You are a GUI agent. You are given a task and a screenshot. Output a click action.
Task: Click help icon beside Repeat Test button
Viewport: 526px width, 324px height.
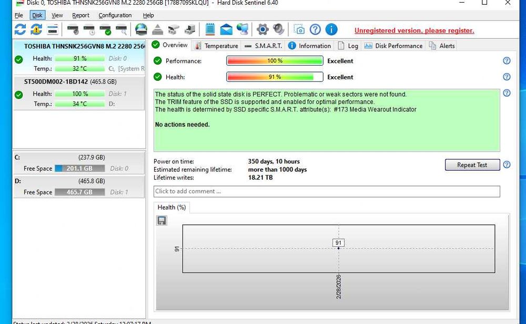click(x=507, y=164)
